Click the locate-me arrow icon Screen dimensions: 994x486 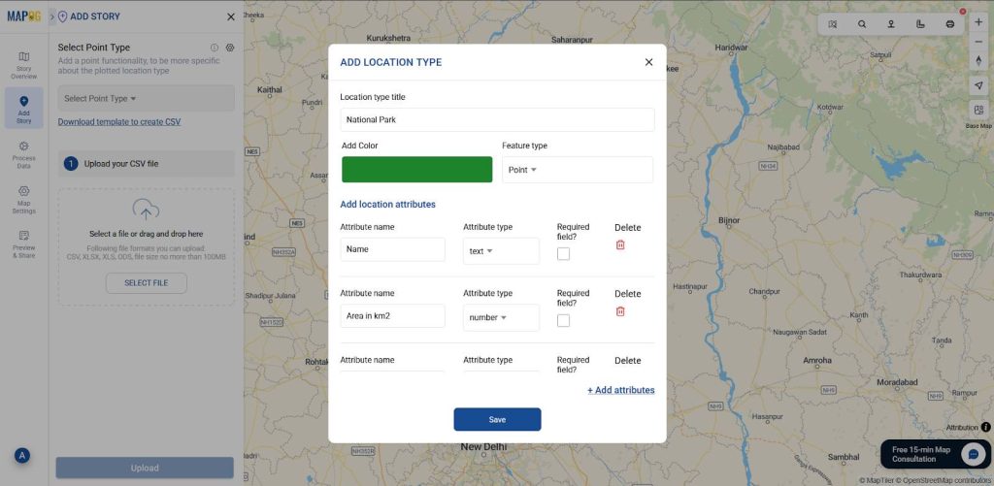(x=978, y=85)
